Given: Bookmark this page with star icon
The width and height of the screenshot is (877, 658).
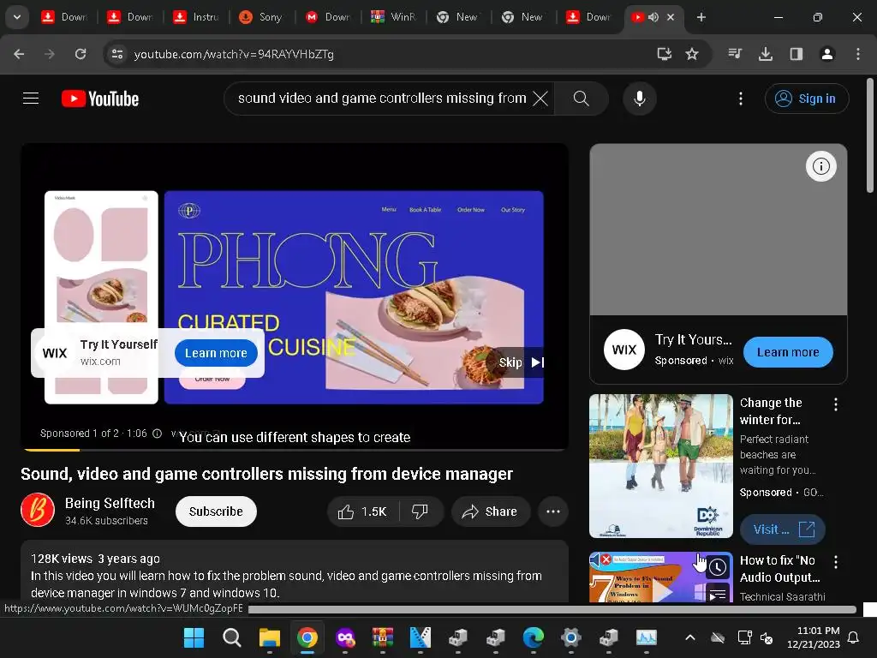Looking at the screenshot, I should click(x=692, y=54).
